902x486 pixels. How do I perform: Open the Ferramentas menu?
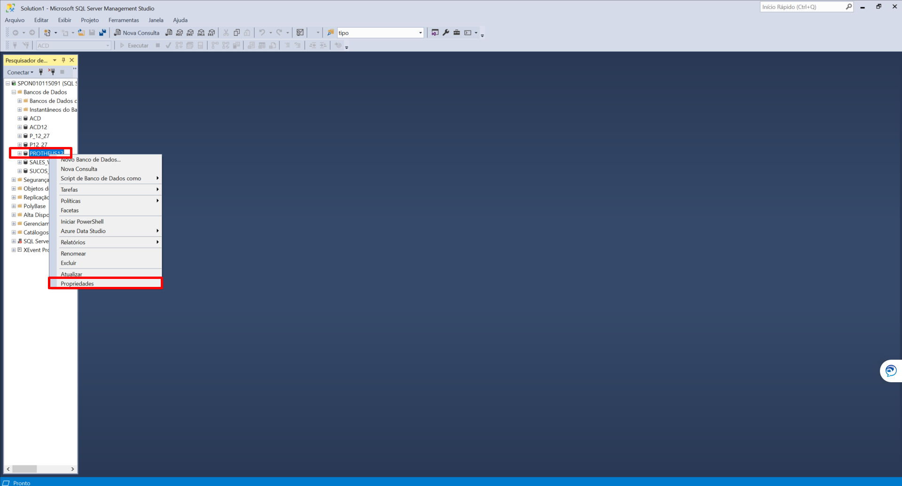coord(124,20)
